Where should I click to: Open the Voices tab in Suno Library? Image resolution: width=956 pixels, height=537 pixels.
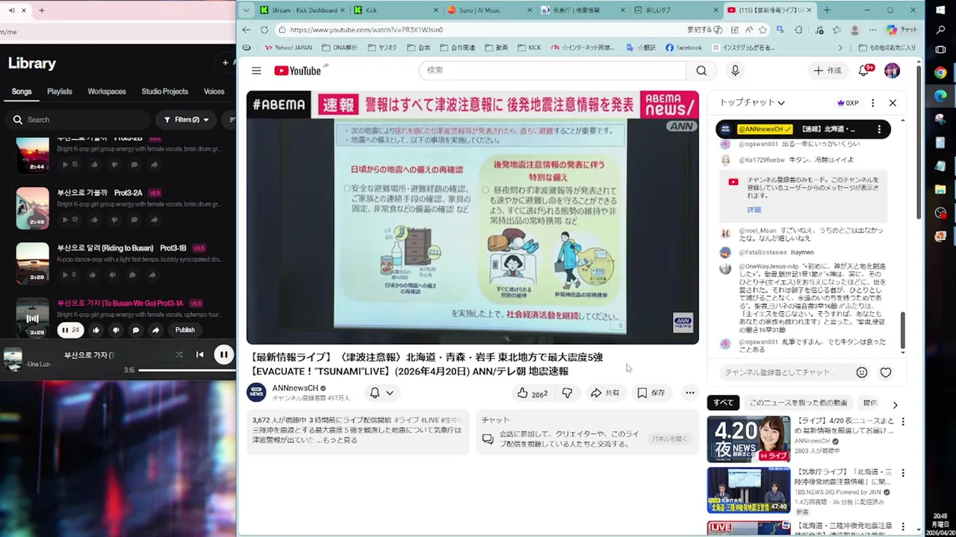(214, 92)
